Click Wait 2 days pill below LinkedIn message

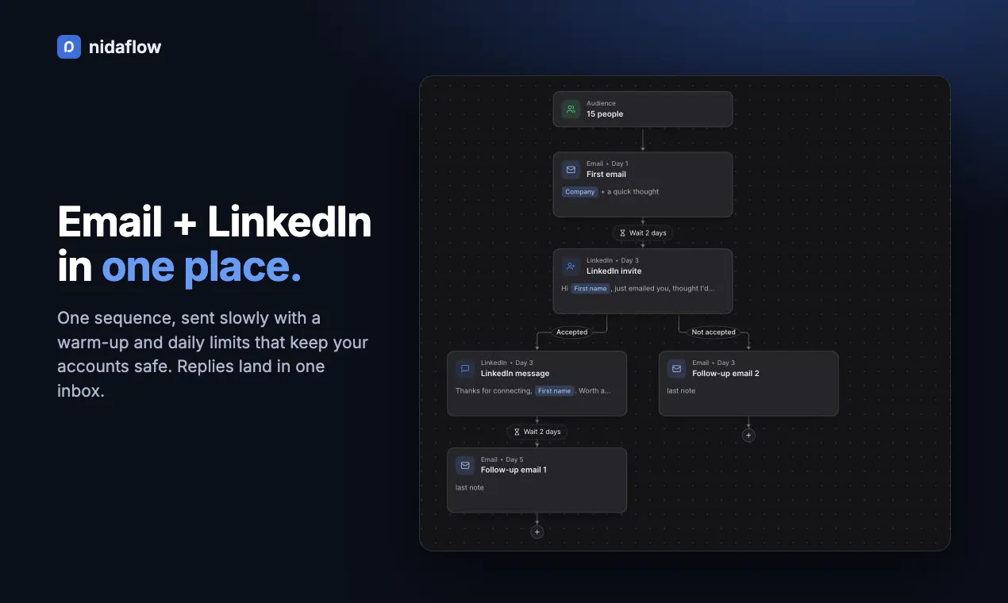[537, 432]
